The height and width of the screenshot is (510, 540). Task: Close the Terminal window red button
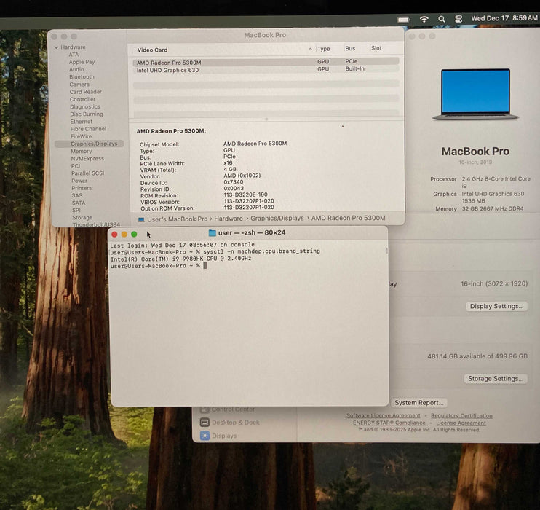point(115,235)
